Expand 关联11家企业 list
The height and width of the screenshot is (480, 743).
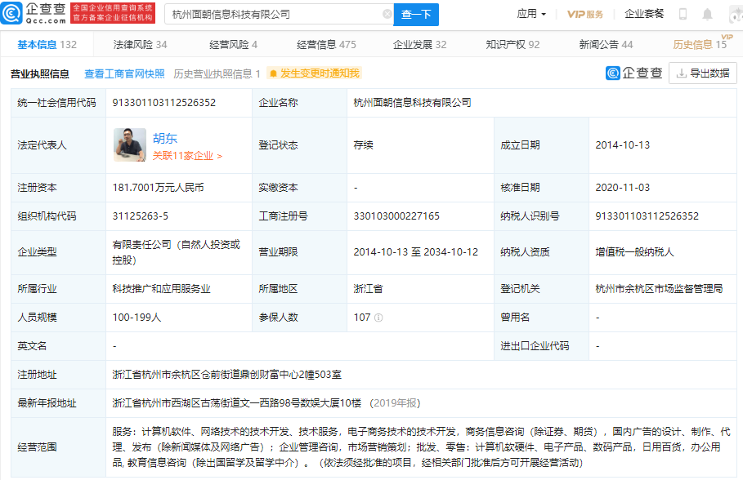(187, 155)
